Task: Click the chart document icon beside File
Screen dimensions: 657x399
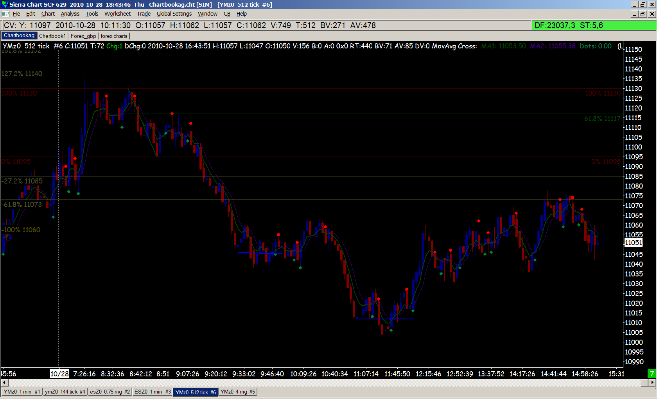Action: coord(5,14)
